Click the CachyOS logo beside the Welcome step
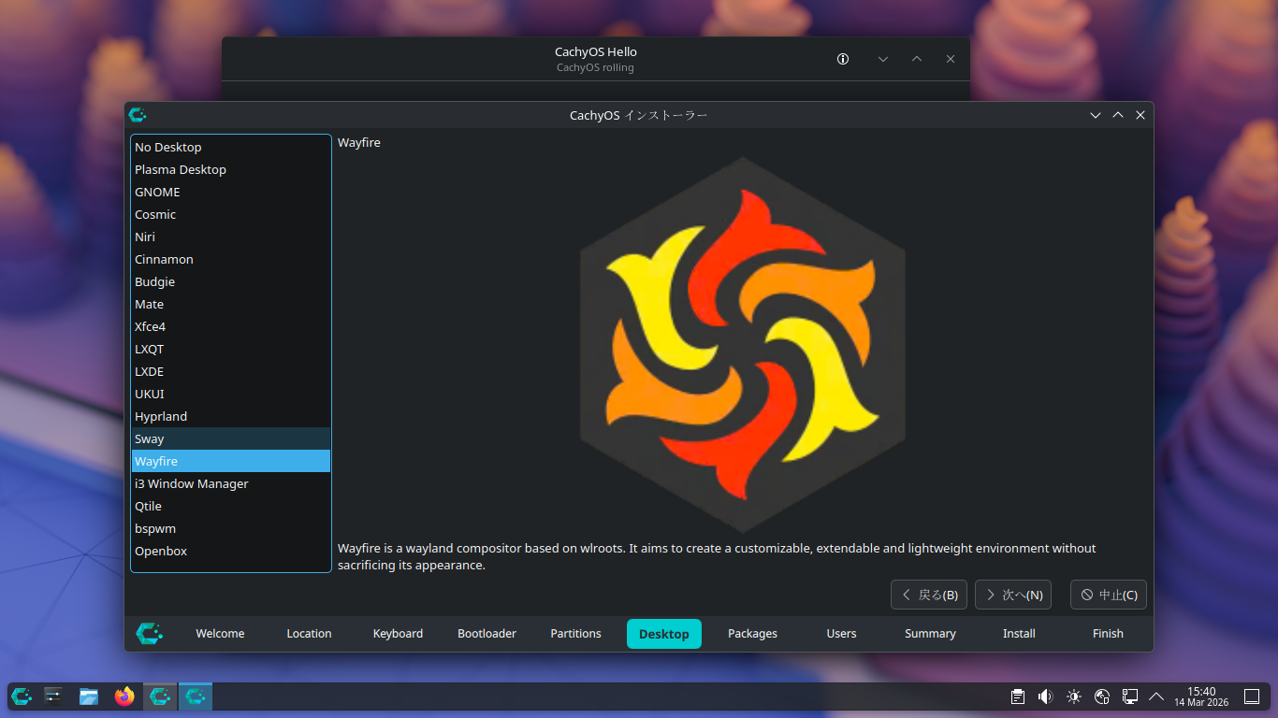Screen dimensions: 1278x718 click(x=149, y=633)
